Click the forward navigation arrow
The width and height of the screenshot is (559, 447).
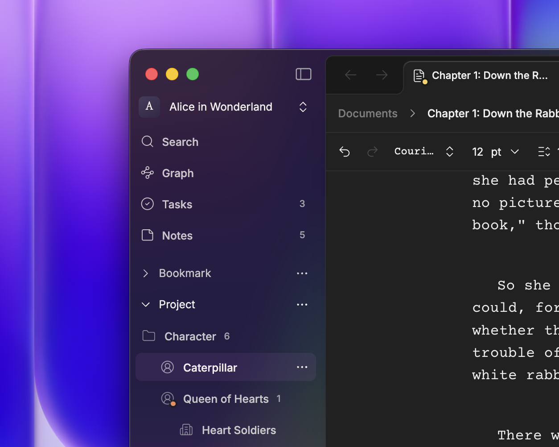click(x=382, y=75)
